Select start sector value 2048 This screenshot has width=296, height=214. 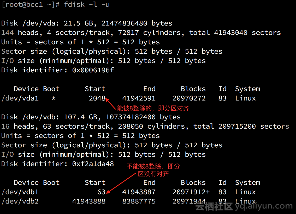(x=97, y=98)
